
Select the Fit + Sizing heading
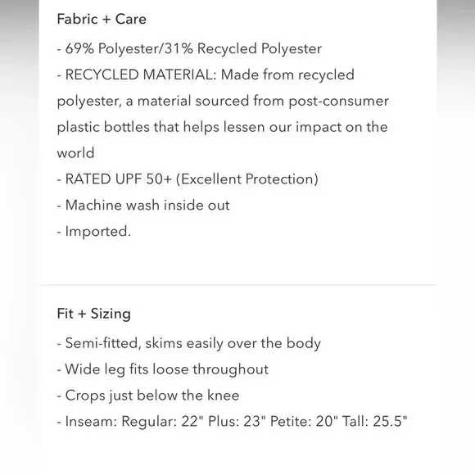click(94, 314)
